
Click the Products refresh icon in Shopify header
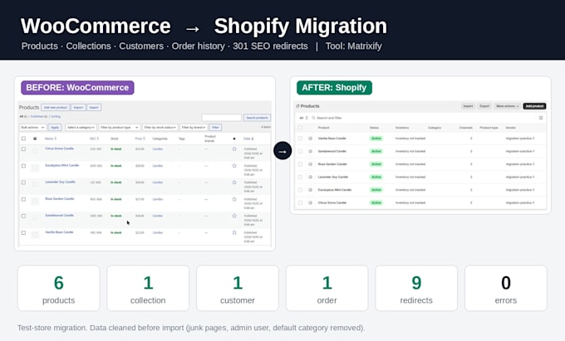[x=297, y=106]
